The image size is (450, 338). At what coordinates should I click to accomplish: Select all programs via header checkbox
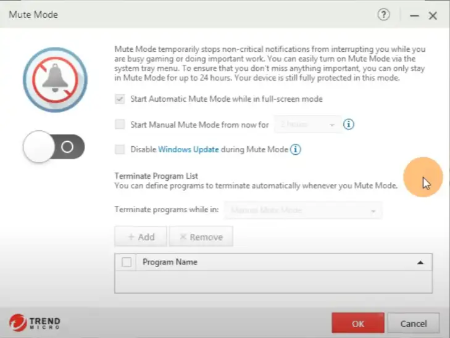[127, 262]
